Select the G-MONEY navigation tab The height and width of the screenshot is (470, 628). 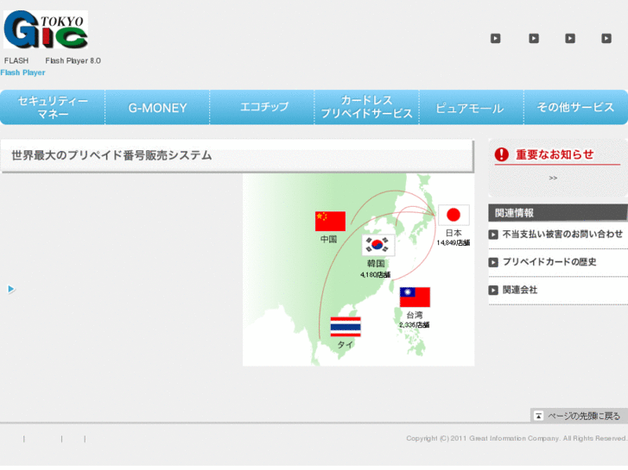pyautogui.click(x=157, y=108)
